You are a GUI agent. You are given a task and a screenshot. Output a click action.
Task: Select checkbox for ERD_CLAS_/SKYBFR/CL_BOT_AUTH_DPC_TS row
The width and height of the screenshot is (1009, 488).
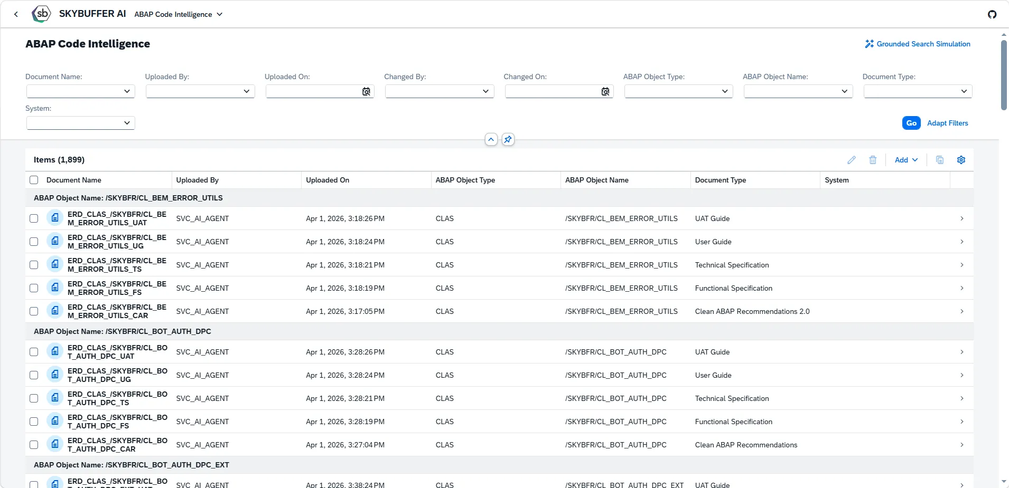(x=34, y=398)
